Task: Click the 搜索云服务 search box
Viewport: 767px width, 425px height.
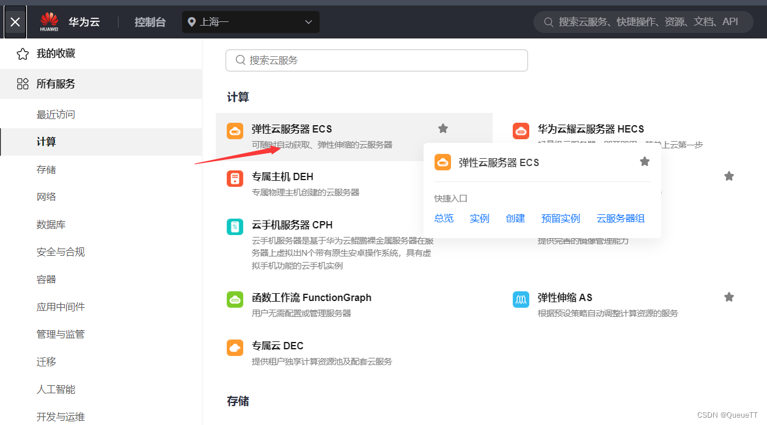Action: click(x=376, y=60)
